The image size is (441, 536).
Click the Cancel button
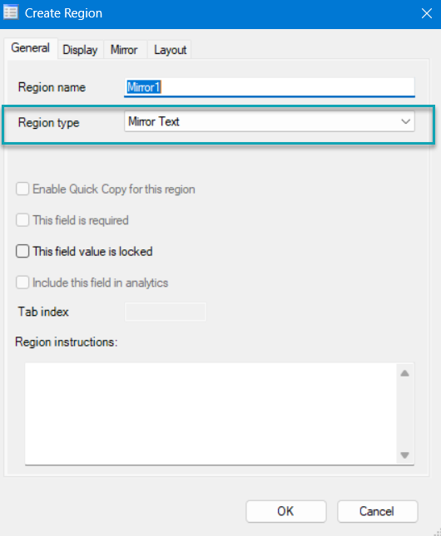pos(377,511)
